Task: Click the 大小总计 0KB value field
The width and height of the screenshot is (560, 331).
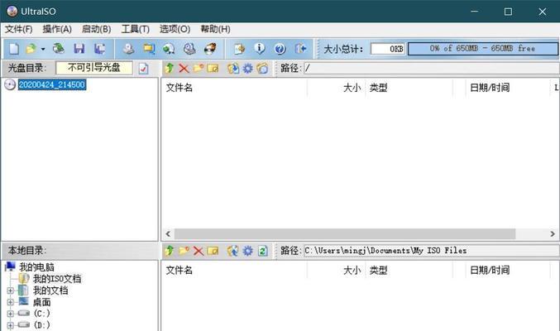Action: 388,49
